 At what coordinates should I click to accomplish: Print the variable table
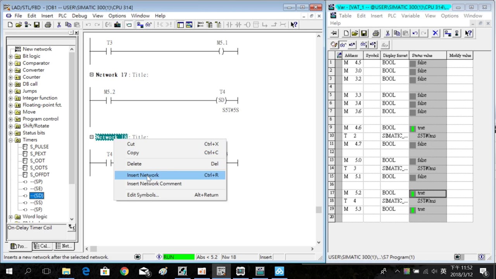(375, 33)
